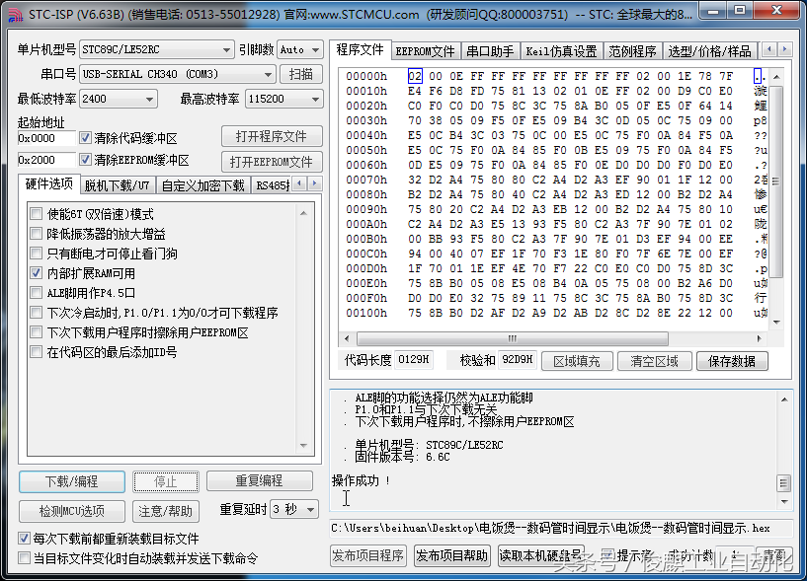Image resolution: width=807 pixels, height=581 pixels.
Task: Open 引脚数 Auto dropdown
Action: 300,50
